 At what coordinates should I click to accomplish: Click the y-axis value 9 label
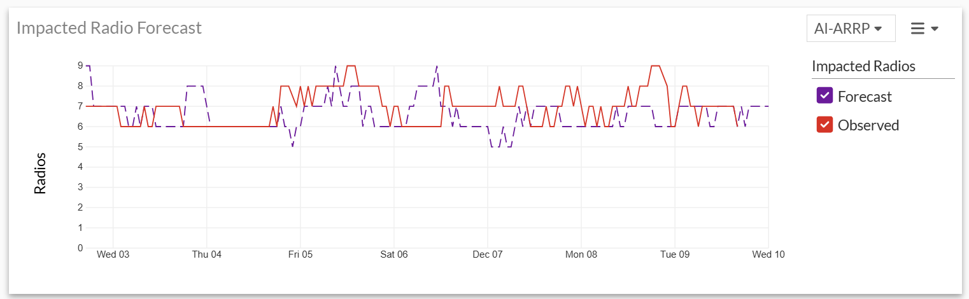tap(80, 66)
